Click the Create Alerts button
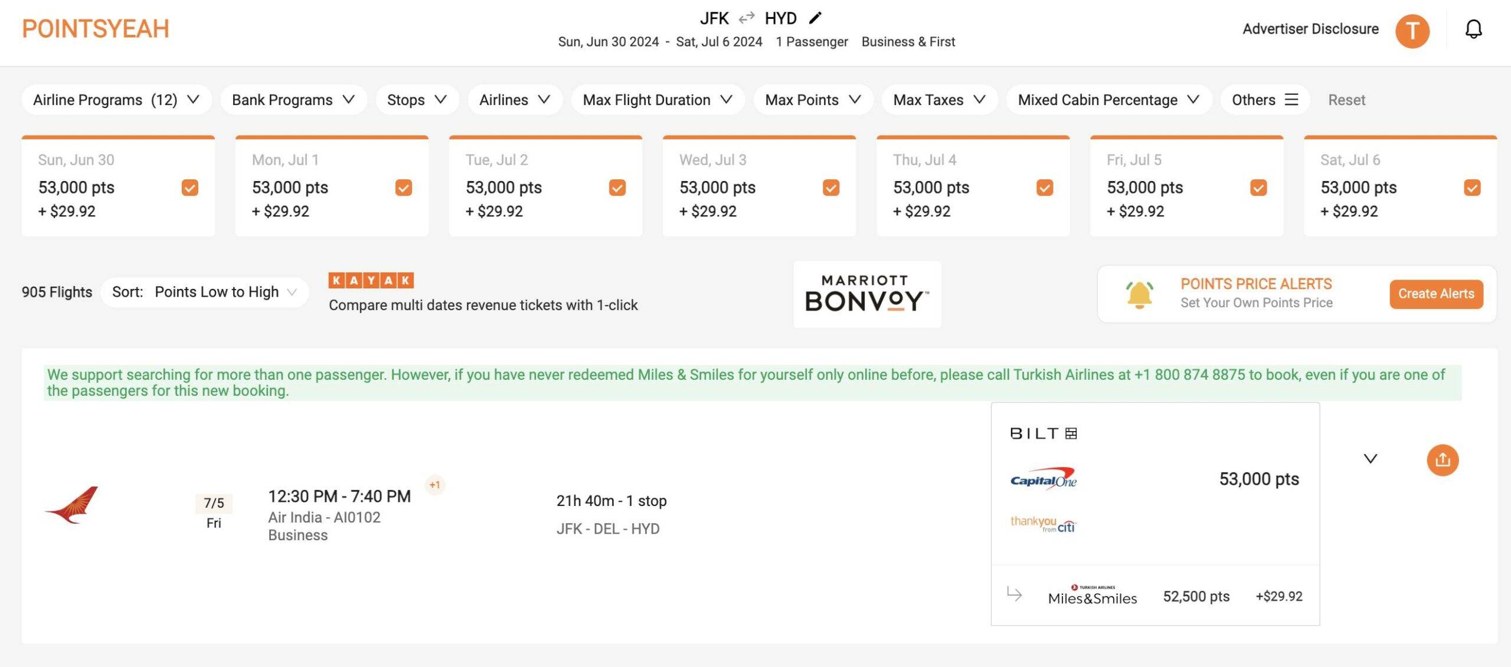Image resolution: width=1511 pixels, height=667 pixels. 1436,294
